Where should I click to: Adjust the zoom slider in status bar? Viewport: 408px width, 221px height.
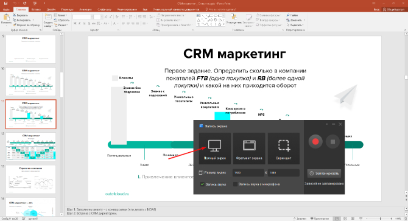click(x=380, y=219)
